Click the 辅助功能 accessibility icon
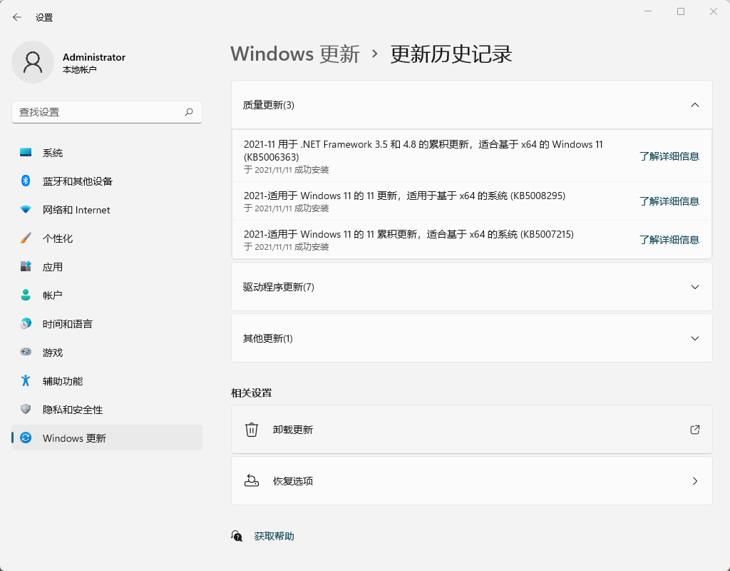730x571 pixels. [x=26, y=381]
